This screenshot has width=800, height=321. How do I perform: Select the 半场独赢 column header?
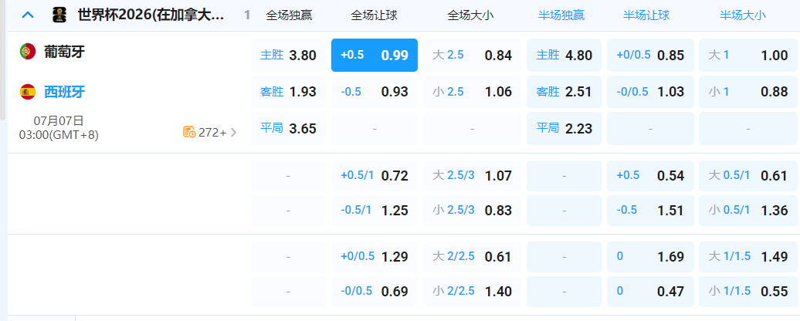point(561,15)
